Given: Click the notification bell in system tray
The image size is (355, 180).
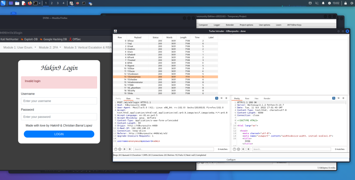Looking at the screenshot, I should click(x=323, y=3).
